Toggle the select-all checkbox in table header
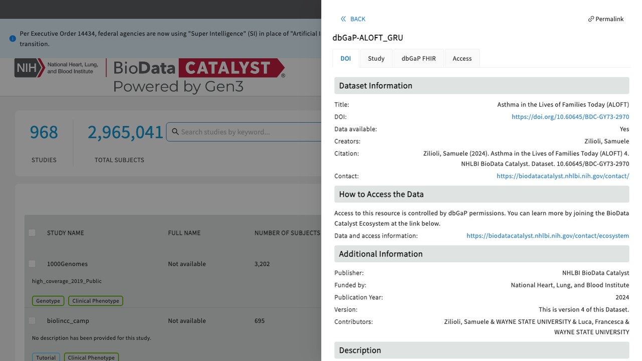This screenshot has width=642, height=361. (32, 233)
